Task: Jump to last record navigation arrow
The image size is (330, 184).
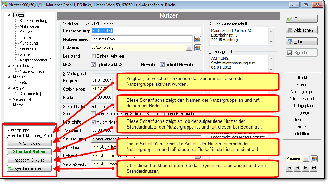Action: coord(313,167)
